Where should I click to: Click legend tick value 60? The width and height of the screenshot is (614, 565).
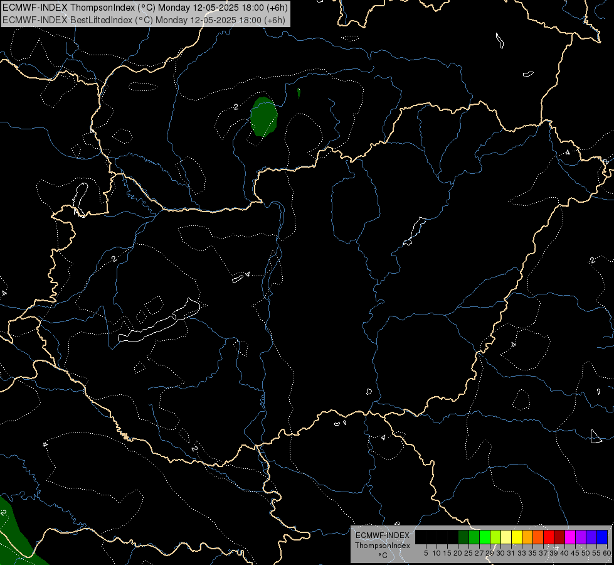[x=607, y=553]
